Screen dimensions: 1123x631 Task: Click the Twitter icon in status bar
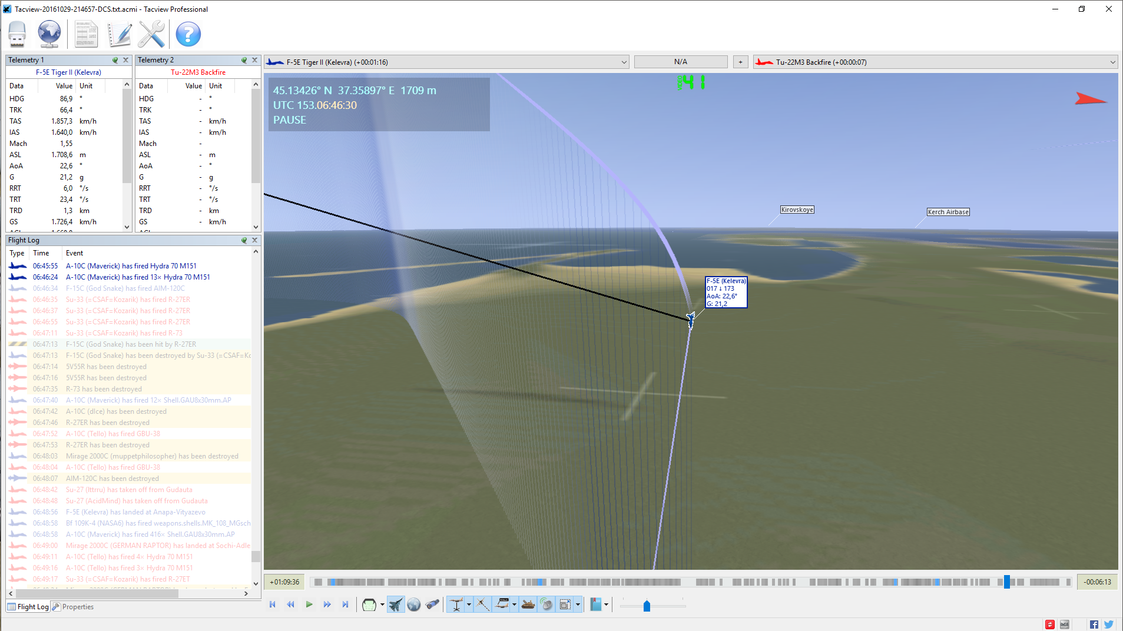click(1109, 625)
